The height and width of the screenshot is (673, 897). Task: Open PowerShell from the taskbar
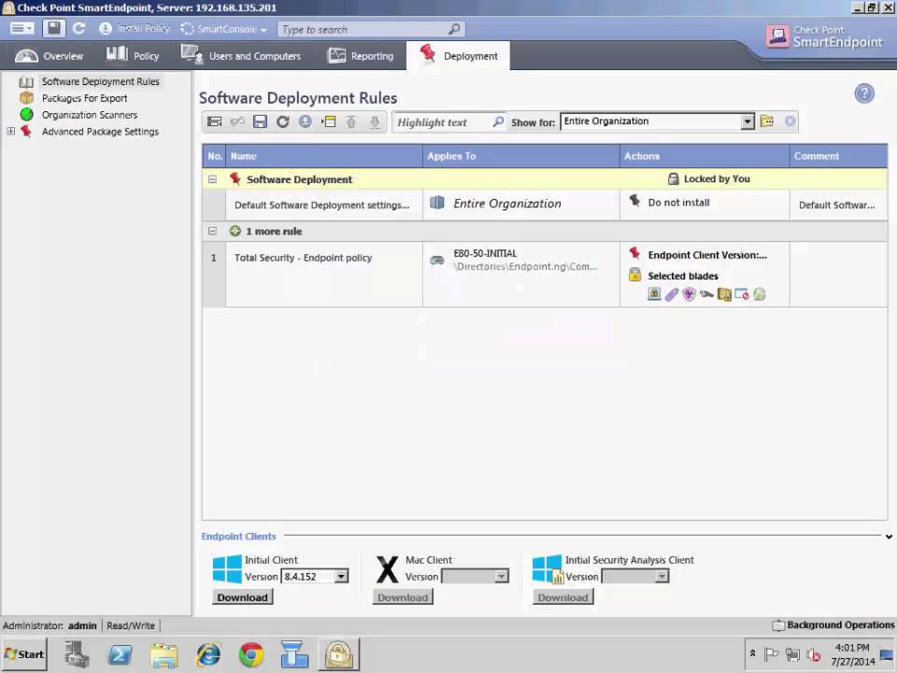(121, 654)
